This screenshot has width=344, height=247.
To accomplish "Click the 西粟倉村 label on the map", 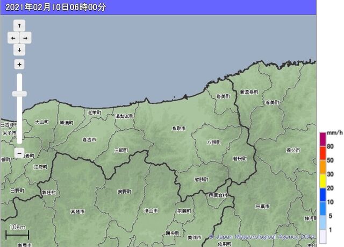I will [x=218, y=195].
